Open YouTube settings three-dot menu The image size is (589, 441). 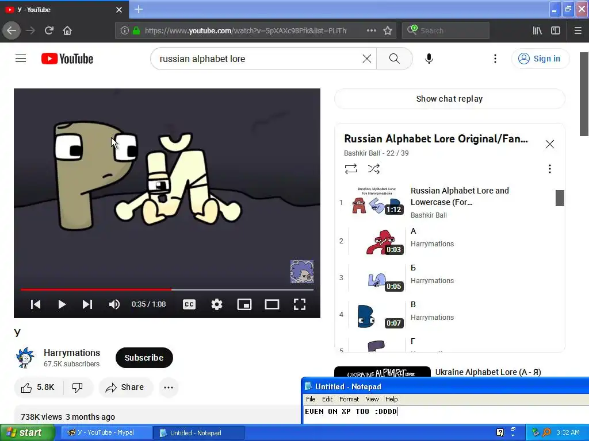(x=495, y=59)
